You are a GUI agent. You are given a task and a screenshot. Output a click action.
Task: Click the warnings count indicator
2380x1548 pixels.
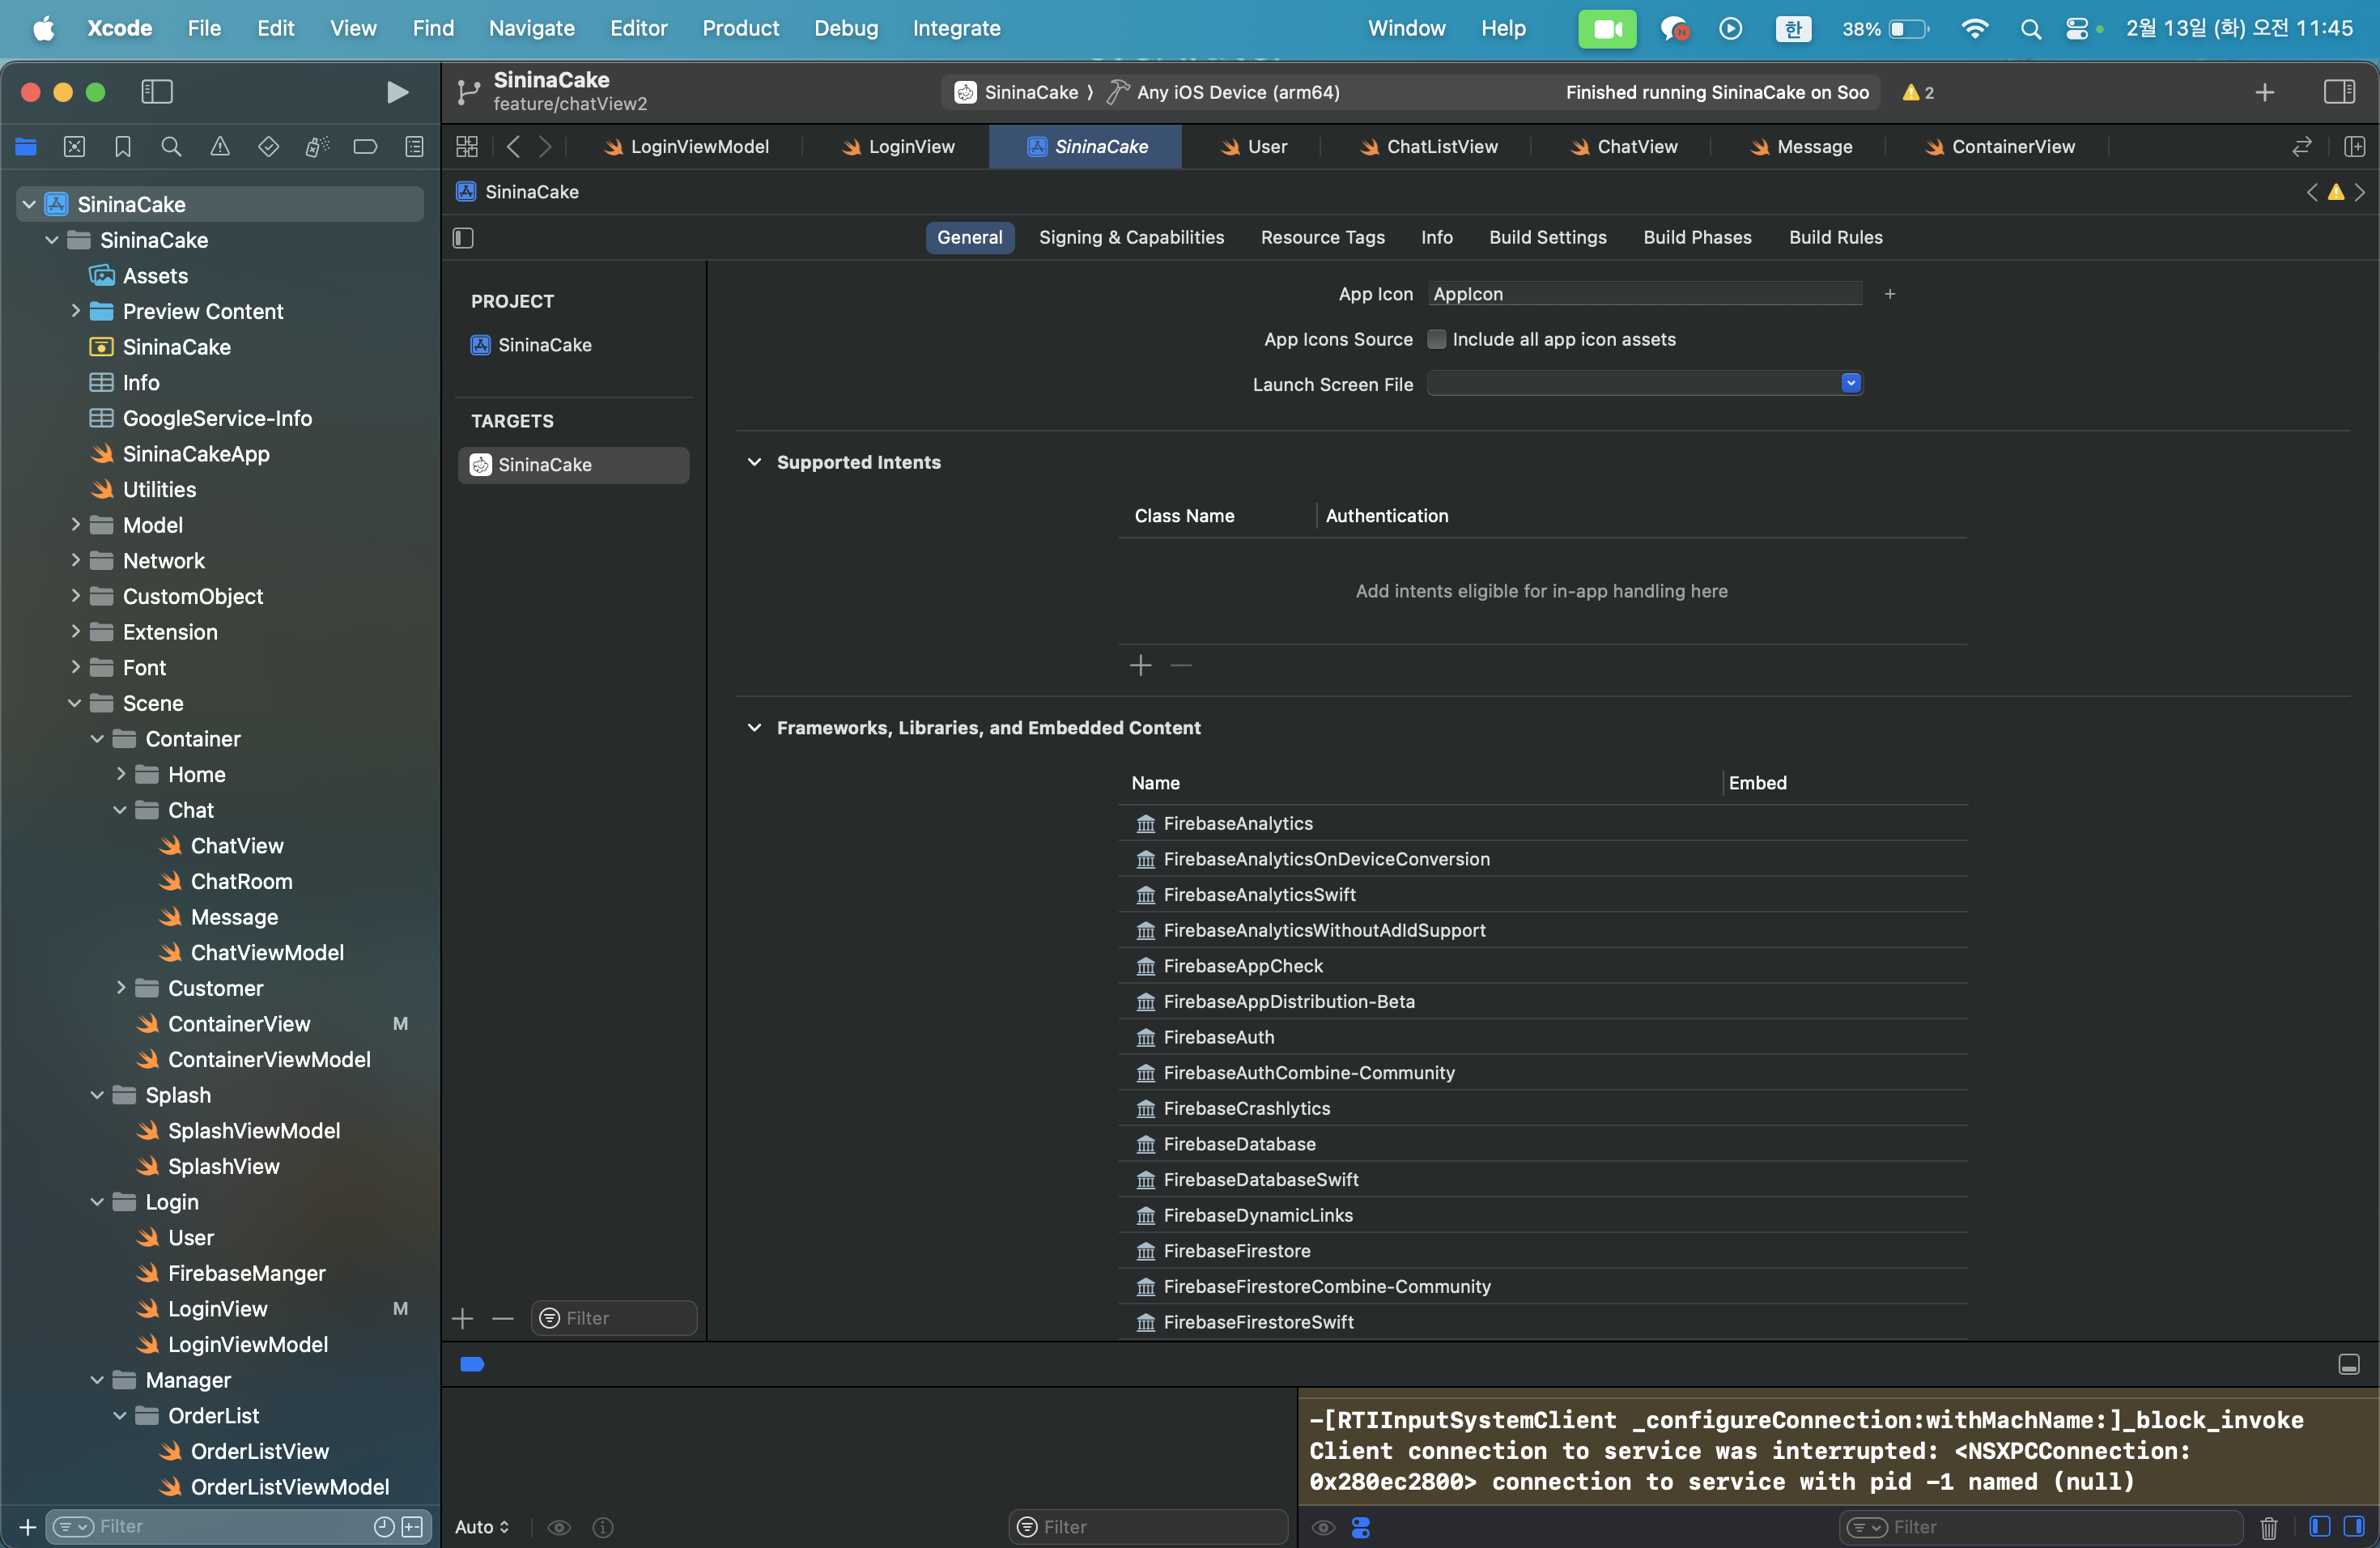[1917, 92]
